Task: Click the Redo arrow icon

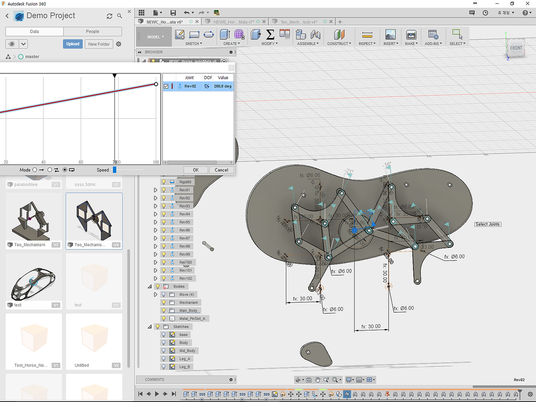Action: click(x=201, y=13)
